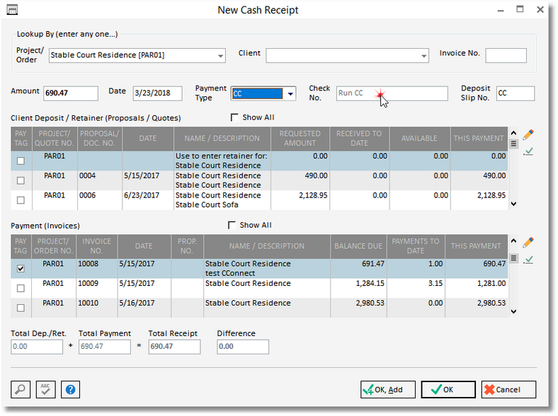Click the magnifying glass search button
Image resolution: width=558 pixels, height=416 pixels.
pyautogui.click(x=21, y=389)
